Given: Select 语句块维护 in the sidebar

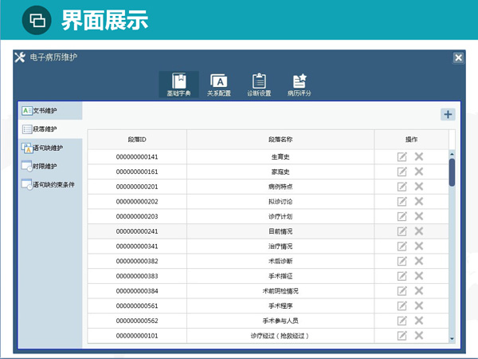Looking at the screenshot, I should pos(50,148).
